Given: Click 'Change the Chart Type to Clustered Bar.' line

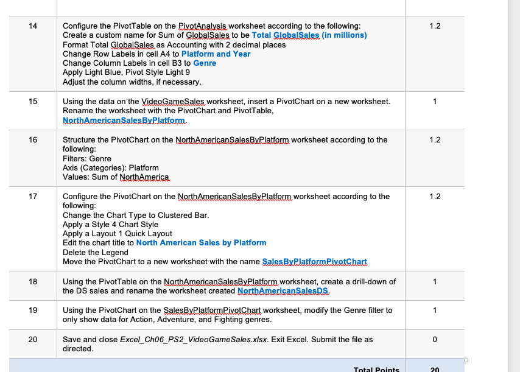Looking at the screenshot, I should 136,216.
